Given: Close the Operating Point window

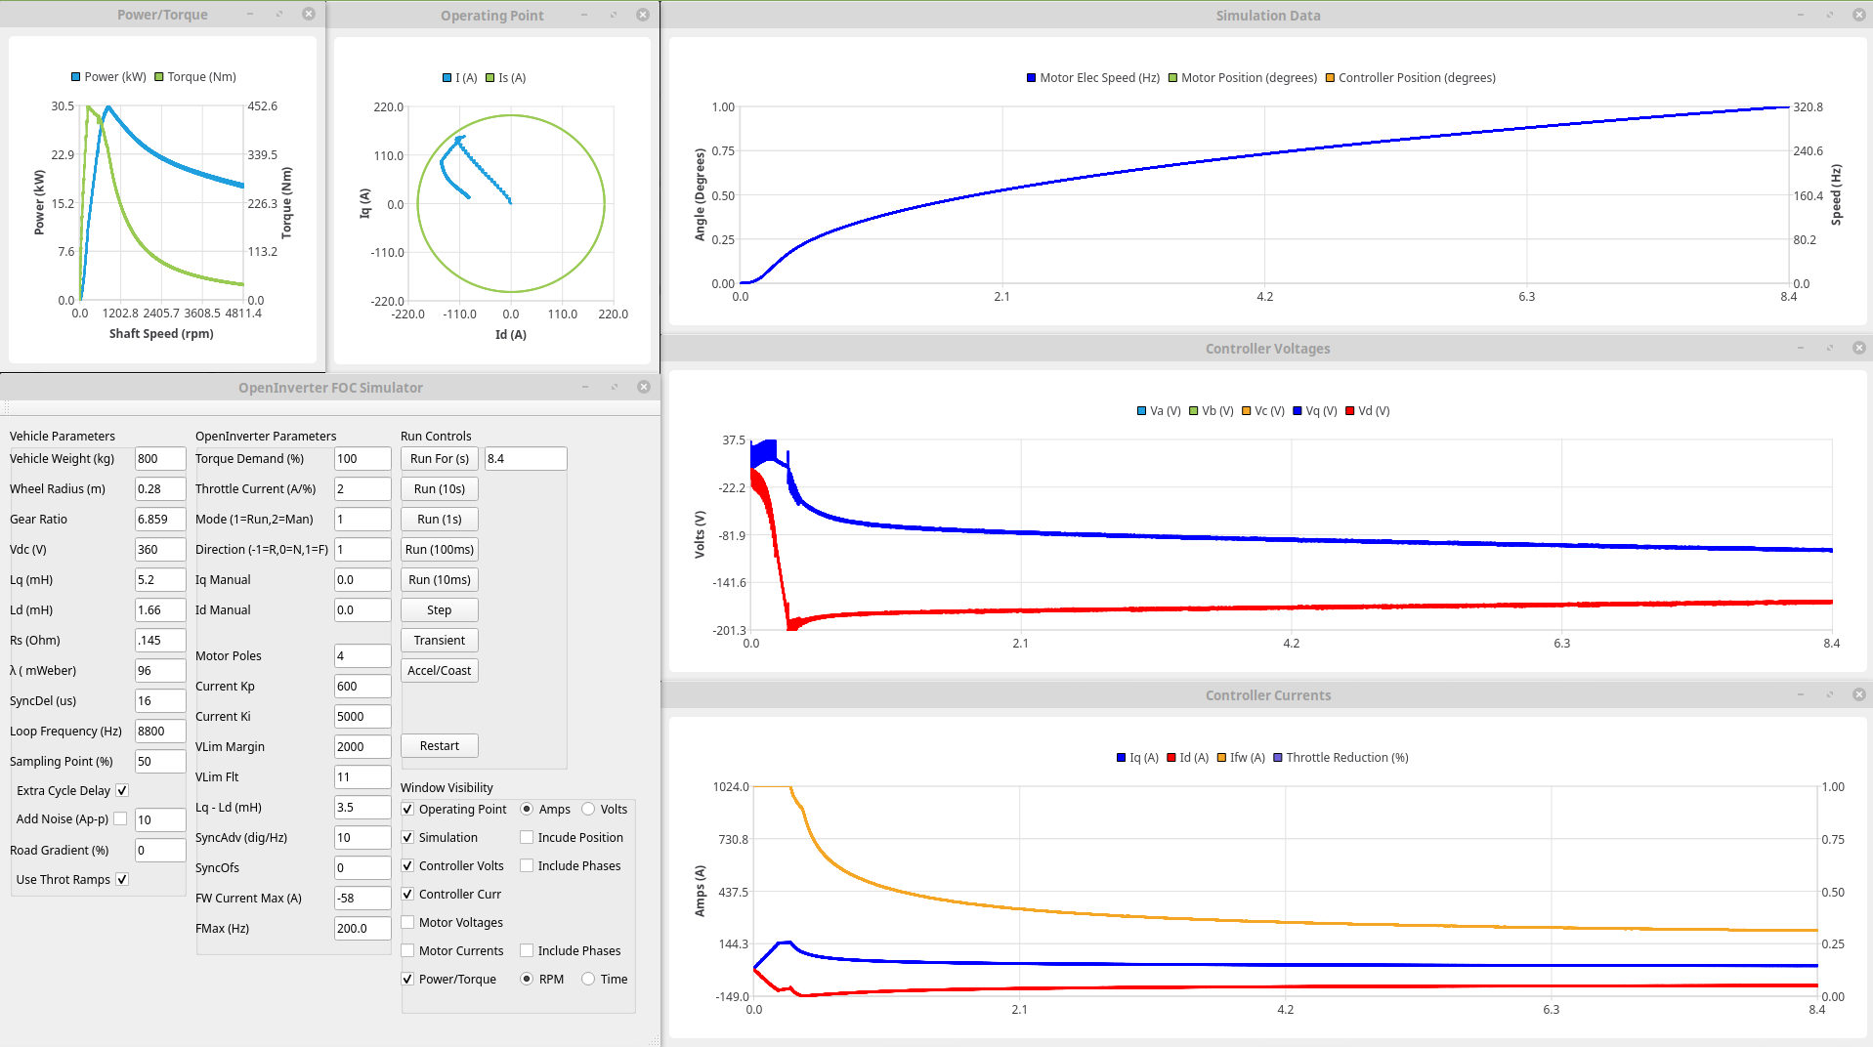Looking at the screenshot, I should [642, 15].
